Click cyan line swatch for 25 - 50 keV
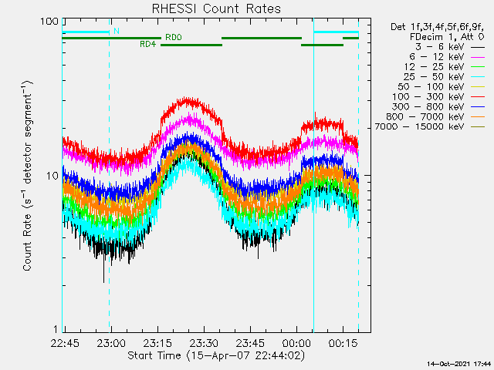494x370 pixels. pos(478,77)
